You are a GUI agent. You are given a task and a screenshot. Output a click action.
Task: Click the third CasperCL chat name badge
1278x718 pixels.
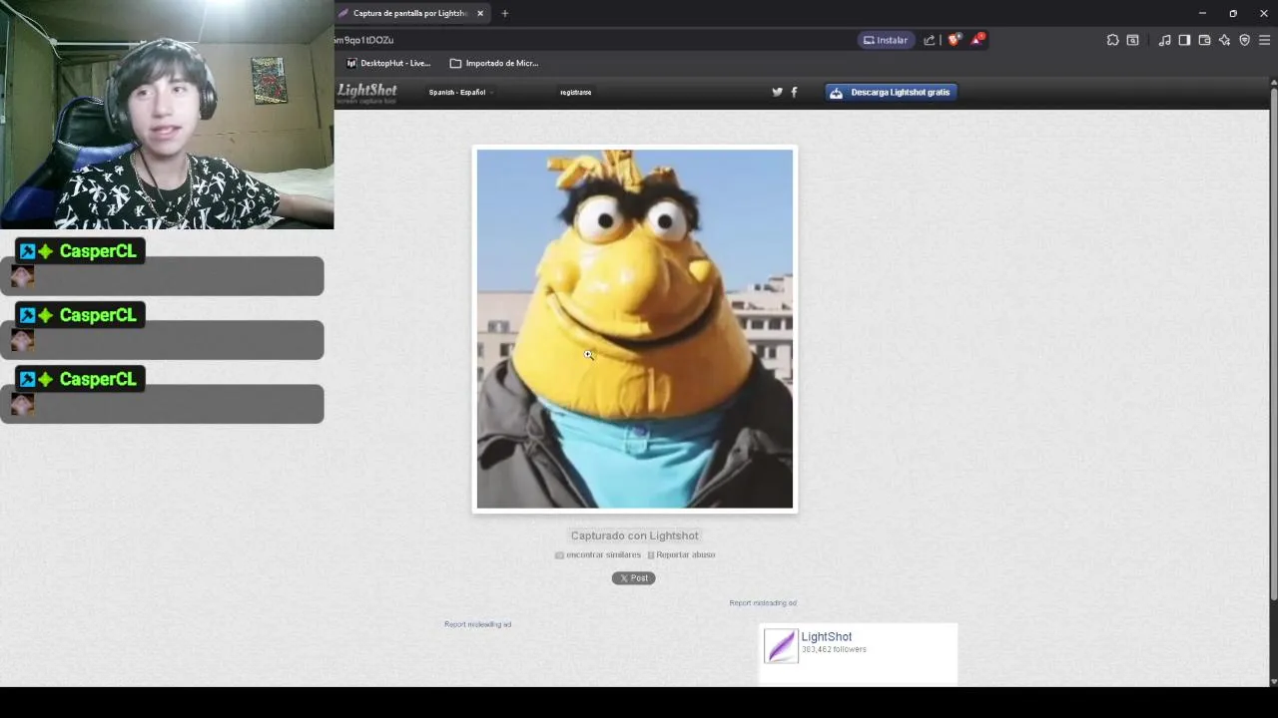tap(80, 379)
